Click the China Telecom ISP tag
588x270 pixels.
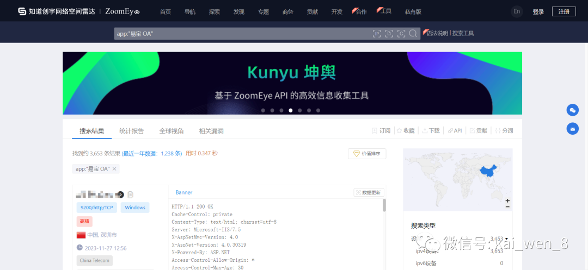click(x=95, y=261)
